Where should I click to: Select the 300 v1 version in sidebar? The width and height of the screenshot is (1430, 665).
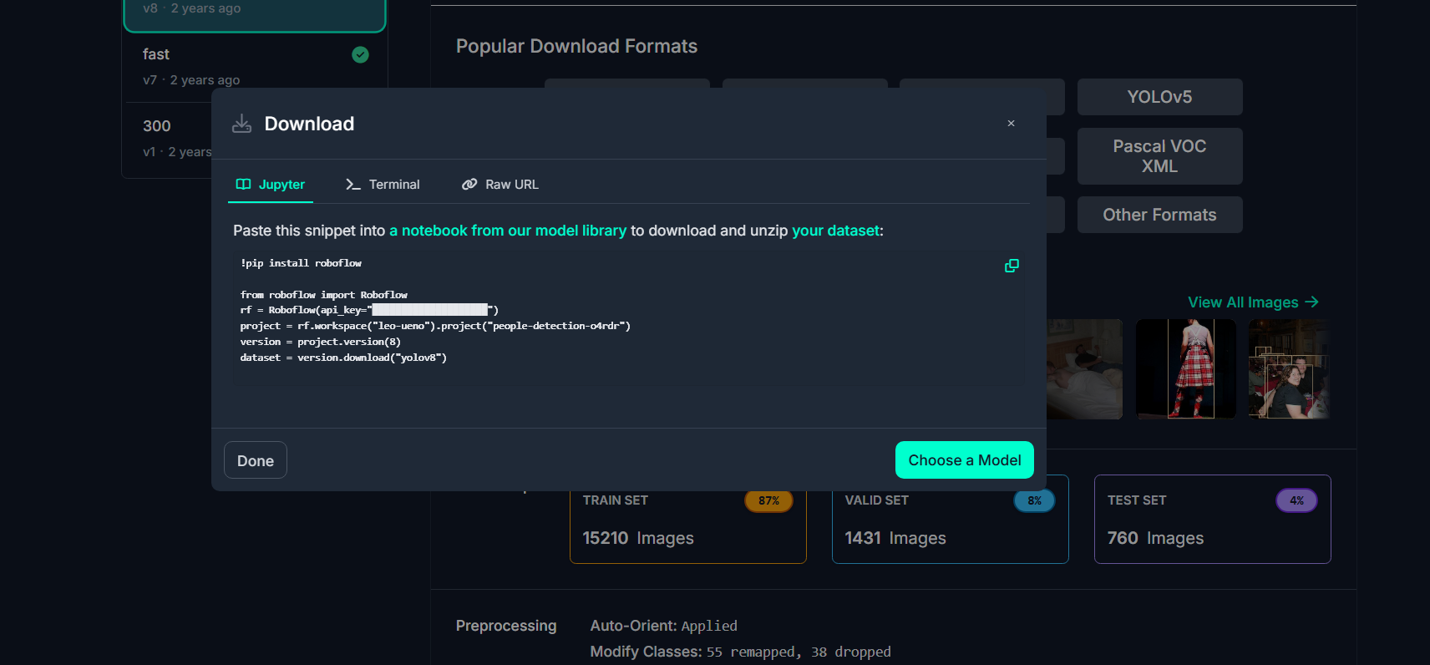(x=167, y=139)
